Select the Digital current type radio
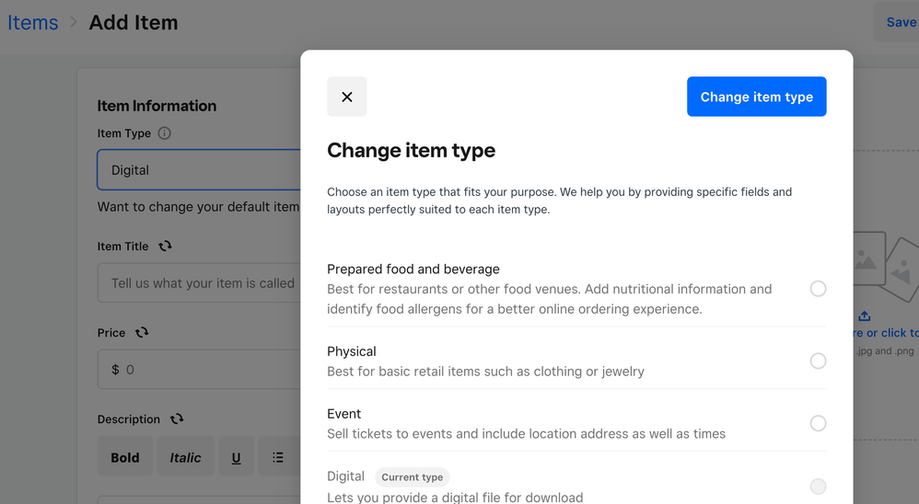The image size is (919, 504). [x=818, y=487]
